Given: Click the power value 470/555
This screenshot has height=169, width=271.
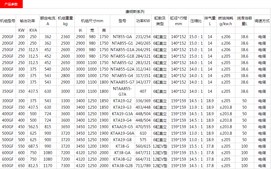Looking at the screenshot, I should click(x=143, y=127).
